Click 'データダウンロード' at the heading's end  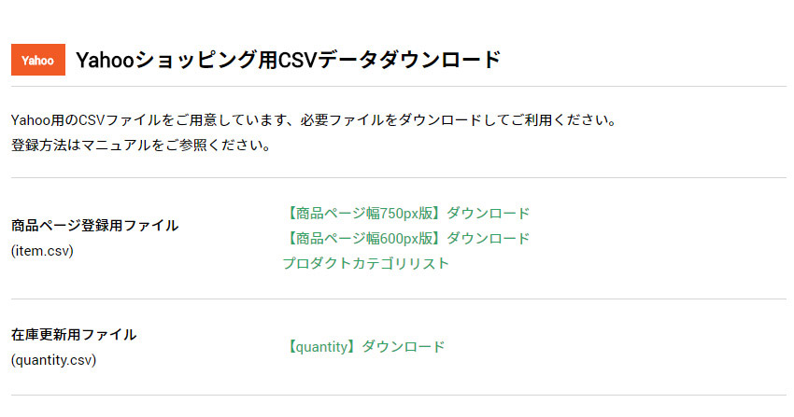click(408, 60)
